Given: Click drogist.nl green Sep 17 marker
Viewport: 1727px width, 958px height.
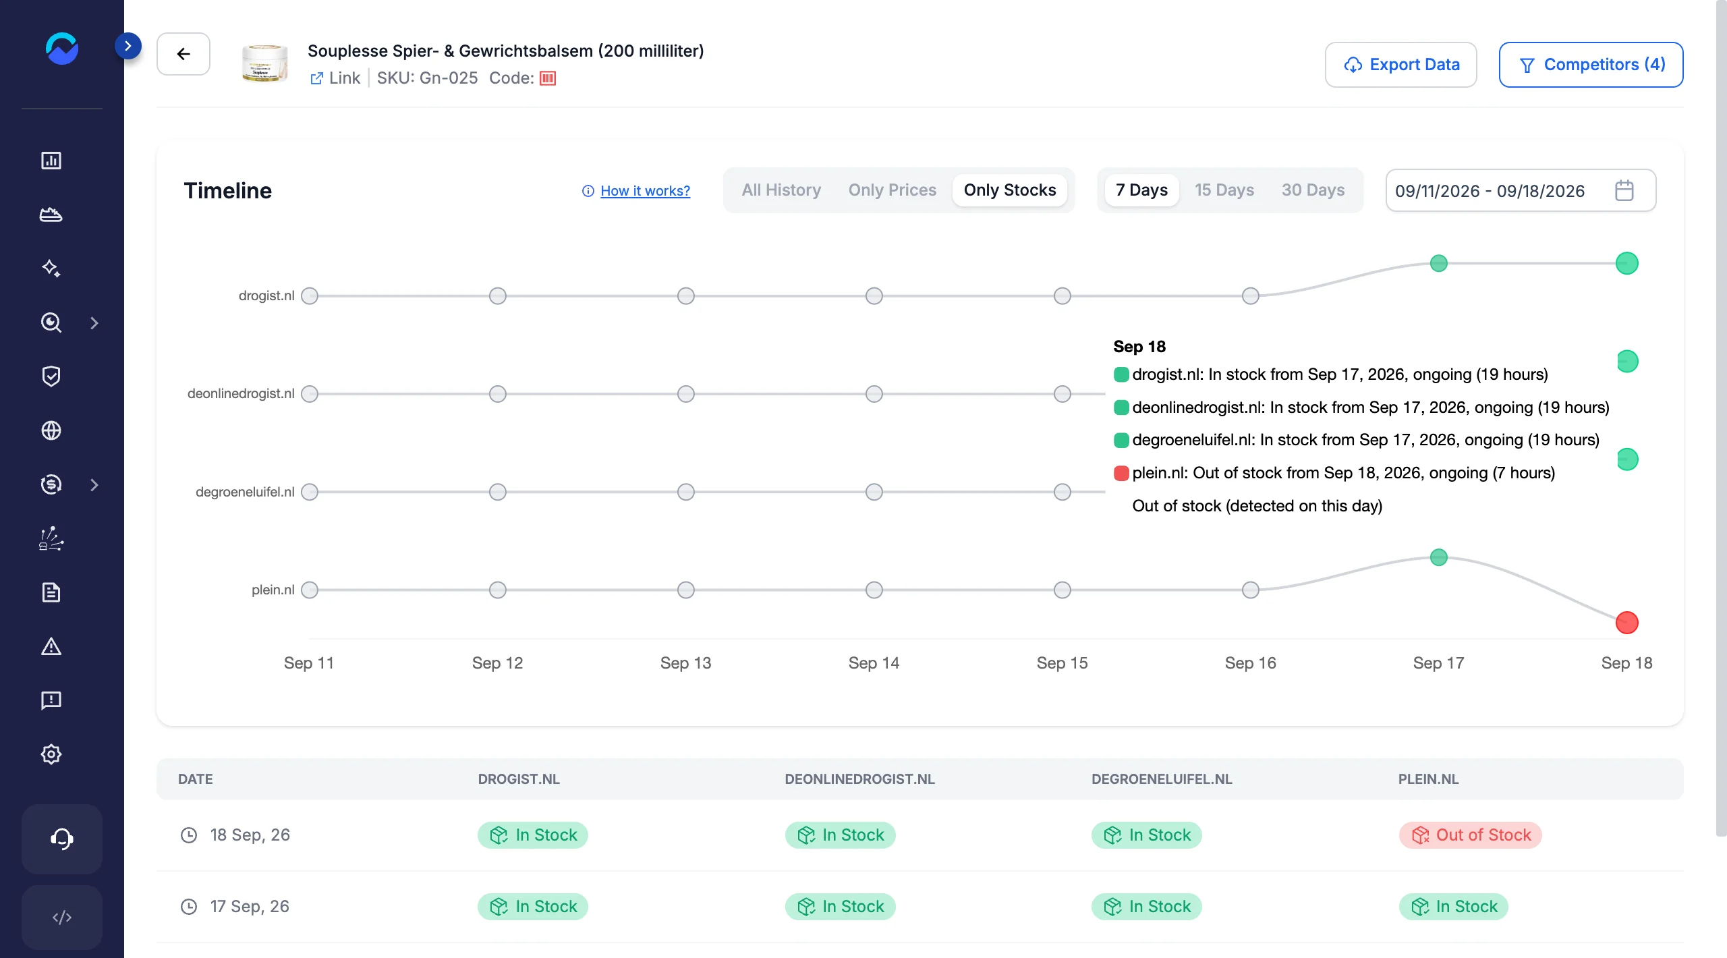Looking at the screenshot, I should (1438, 263).
